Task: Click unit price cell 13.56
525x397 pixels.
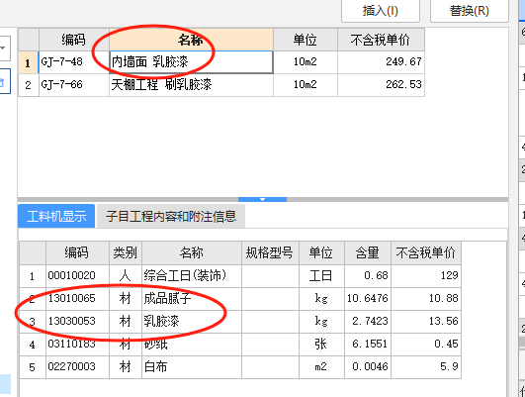Action: 426,321
